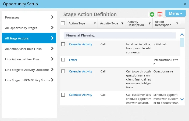Open the Menu dropdown button
189x121 pixels.
(x=175, y=13)
